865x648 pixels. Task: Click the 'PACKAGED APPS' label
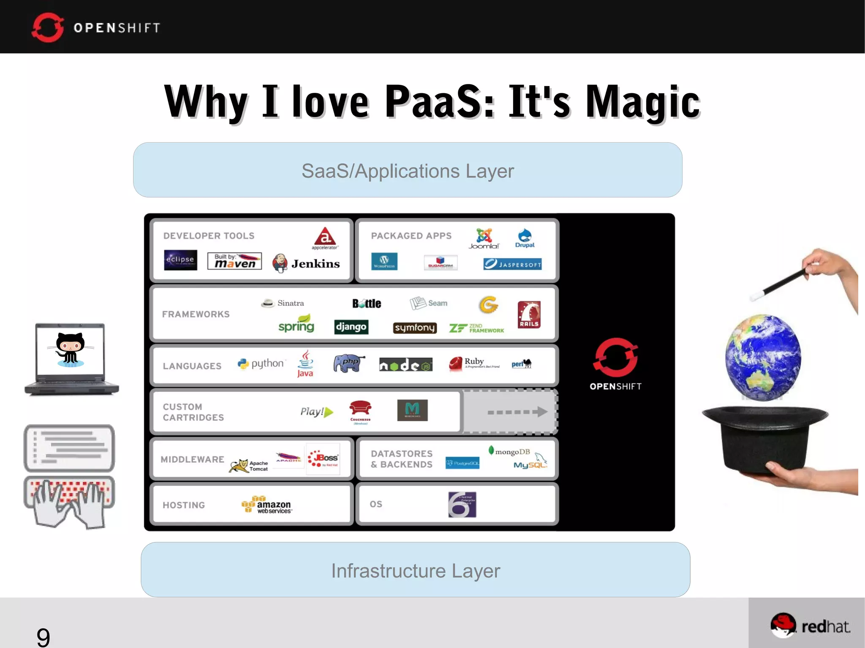point(411,236)
